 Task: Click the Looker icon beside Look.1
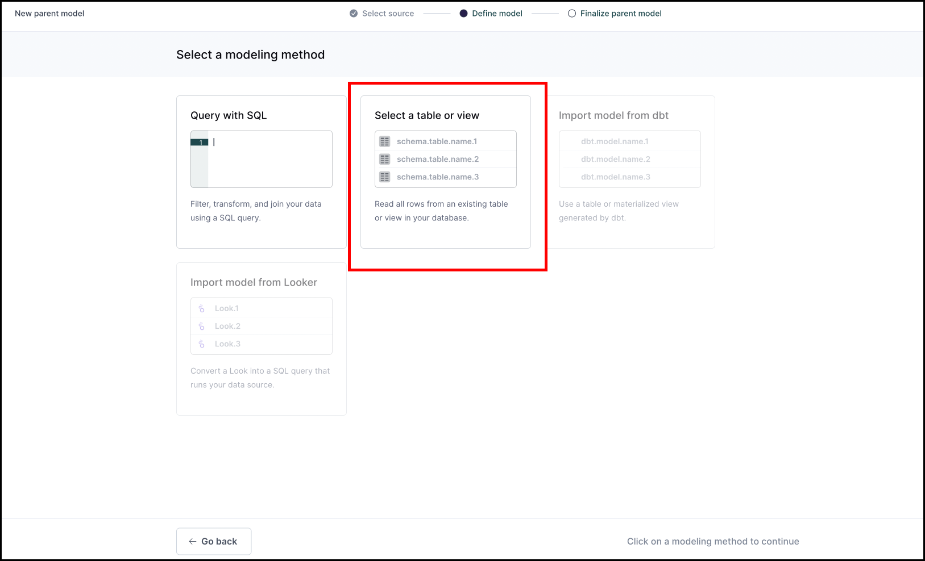pyautogui.click(x=201, y=308)
